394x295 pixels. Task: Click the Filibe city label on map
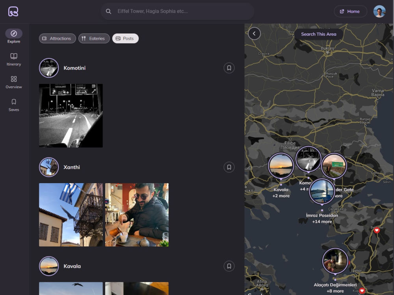[290, 145]
